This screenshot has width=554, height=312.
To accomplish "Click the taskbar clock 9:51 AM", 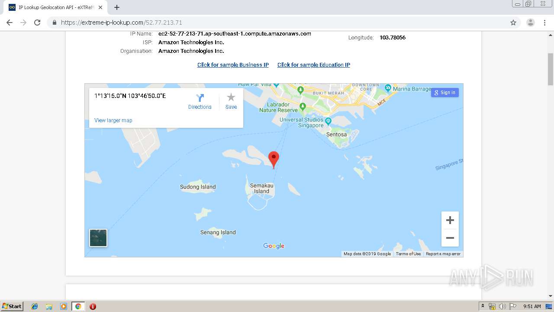I will click(532, 306).
